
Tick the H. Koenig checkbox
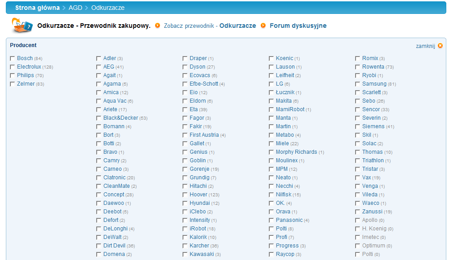(357, 229)
